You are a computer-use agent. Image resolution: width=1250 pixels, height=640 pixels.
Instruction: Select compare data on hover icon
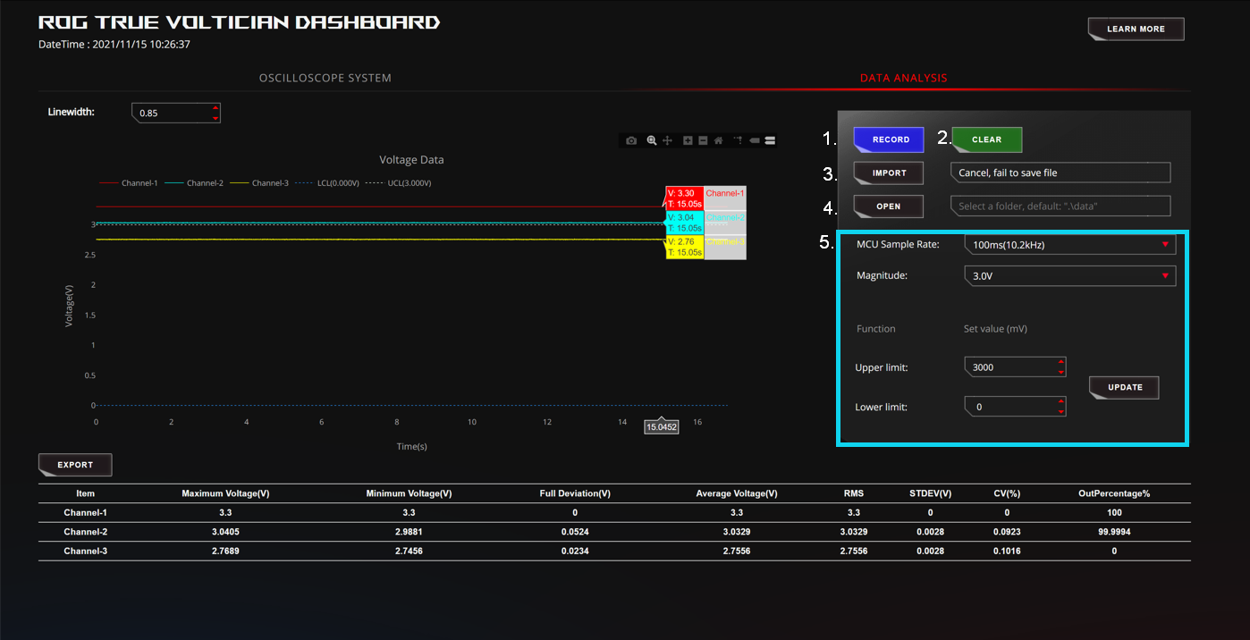770,140
